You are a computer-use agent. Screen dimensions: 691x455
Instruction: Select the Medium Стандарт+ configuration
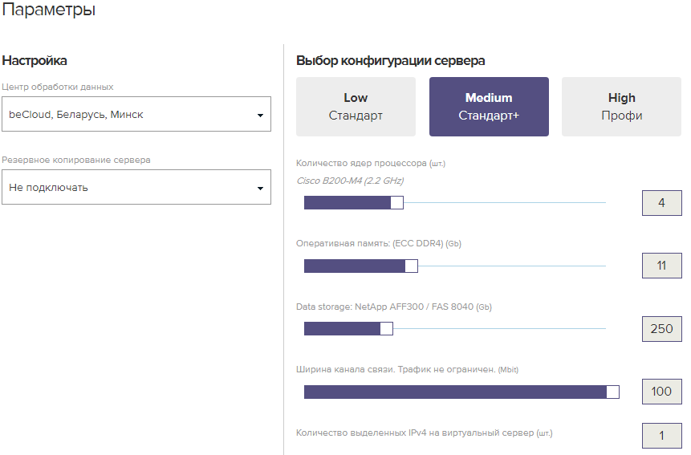(x=489, y=107)
